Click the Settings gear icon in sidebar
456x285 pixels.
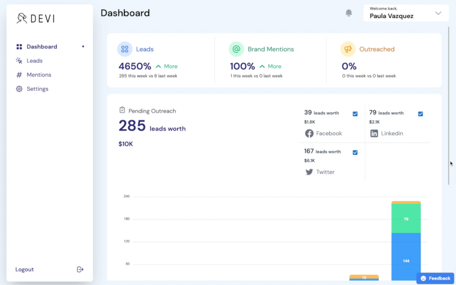coord(19,89)
